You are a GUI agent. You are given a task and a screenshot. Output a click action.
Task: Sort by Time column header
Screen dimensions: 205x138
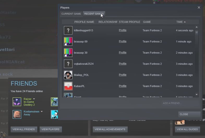pyautogui.click(x=187, y=22)
